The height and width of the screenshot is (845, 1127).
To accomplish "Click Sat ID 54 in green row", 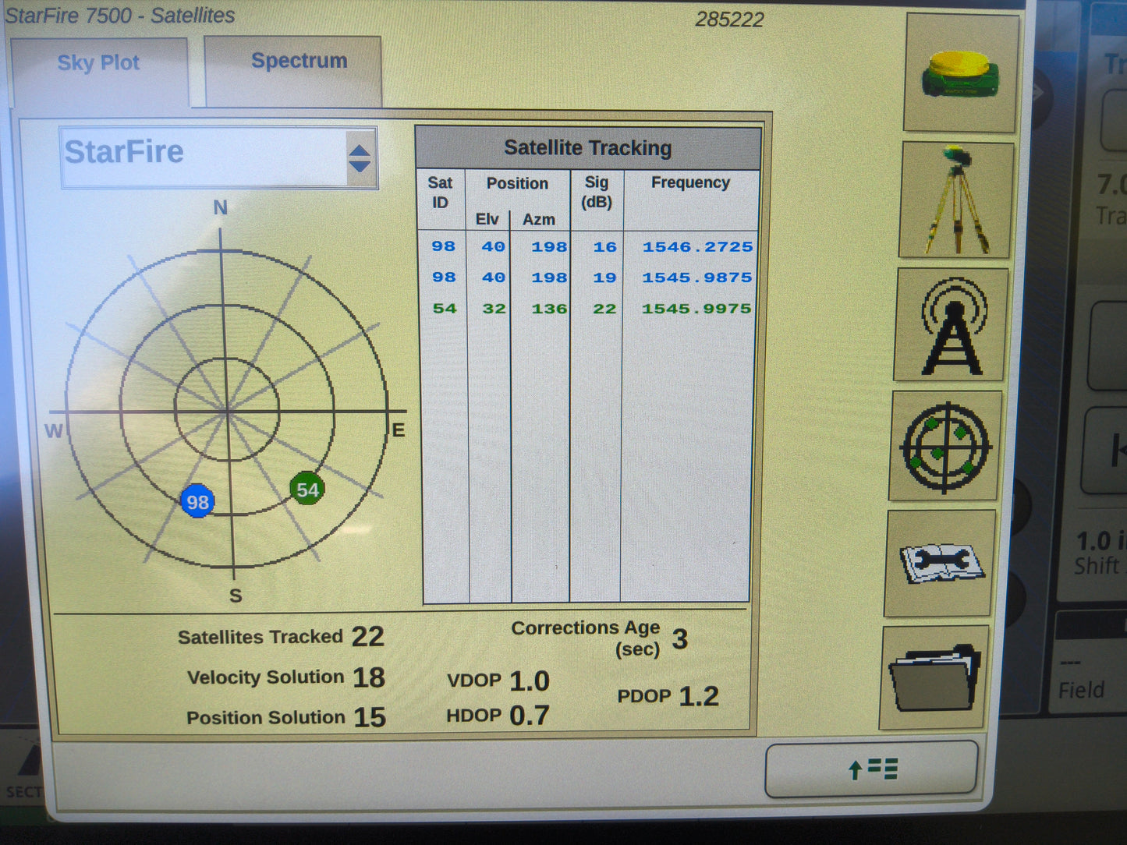I will click(x=445, y=309).
